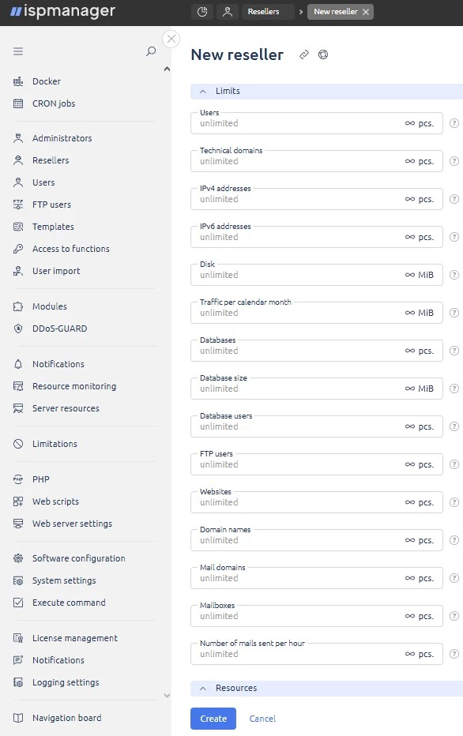Toggle unlimited infinity symbol in Users field
Image resolution: width=463 pixels, height=736 pixels.
coord(410,123)
